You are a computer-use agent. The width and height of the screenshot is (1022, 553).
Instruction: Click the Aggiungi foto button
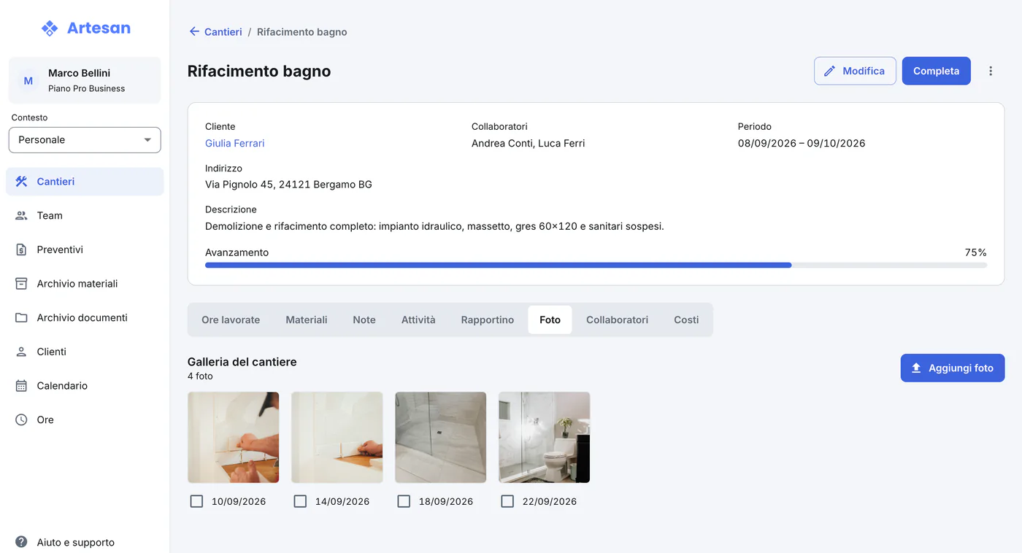(953, 368)
